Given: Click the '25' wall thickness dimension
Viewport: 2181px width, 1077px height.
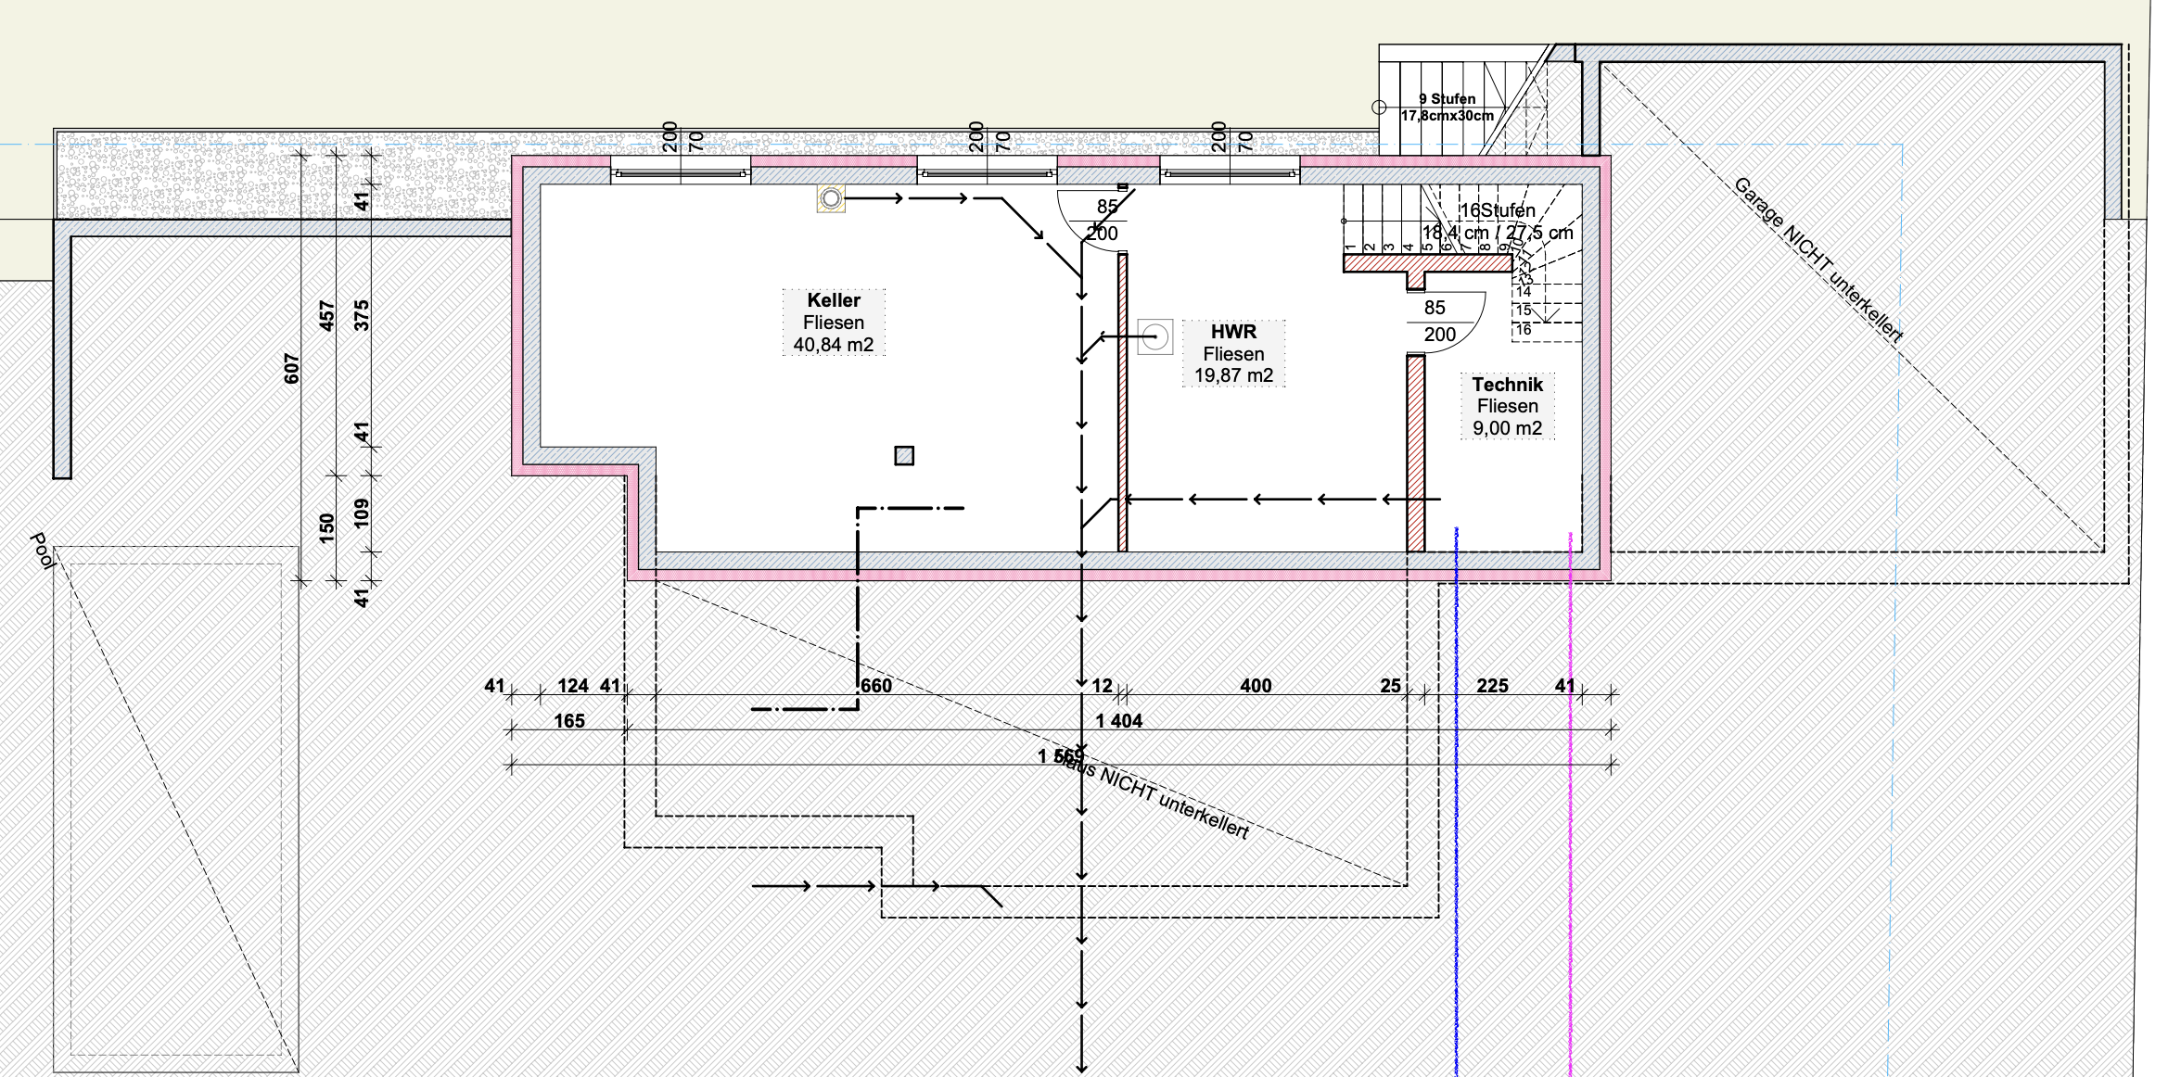Looking at the screenshot, I should [x=1390, y=686].
